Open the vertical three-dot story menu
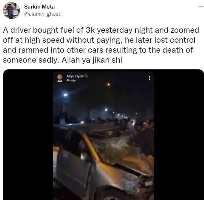 coord(150,78)
